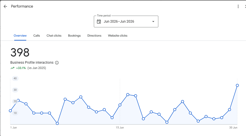
Task: Click the Performance page title
Action: tap(22, 6)
